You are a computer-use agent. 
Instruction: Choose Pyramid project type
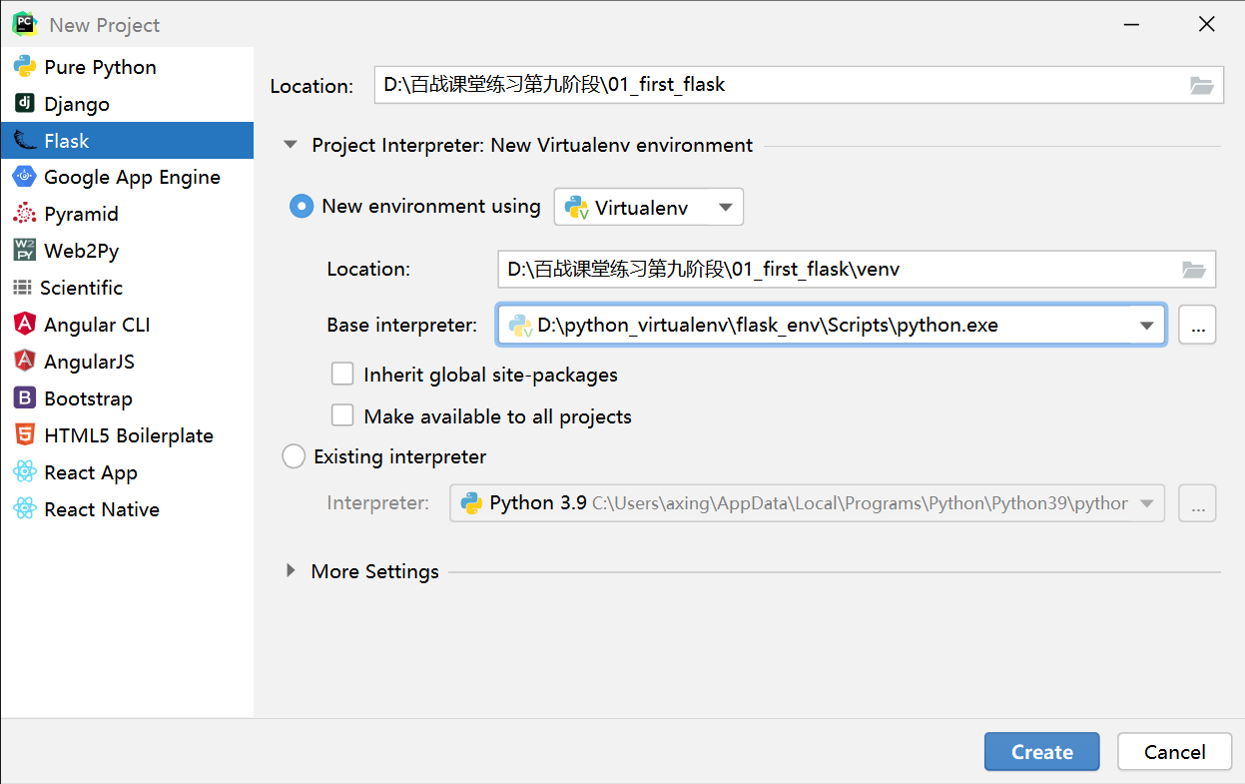click(127, 214)
